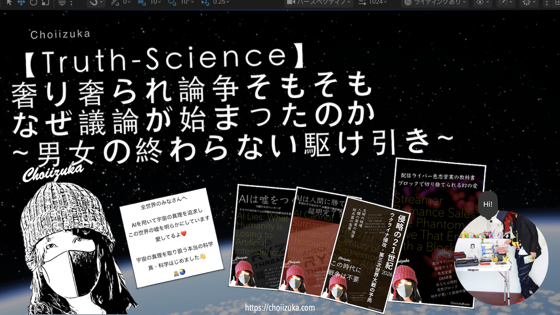Toggle scale snapping icon
Image resolution: width=560 pixels, height=315 pixels.
pos(205,2)
